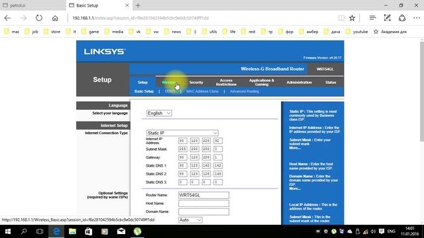Image resolution: width=424 pixels, height=238 pixels.
Task: Click first octet of Internet IP Address
Action: (183, 141)
